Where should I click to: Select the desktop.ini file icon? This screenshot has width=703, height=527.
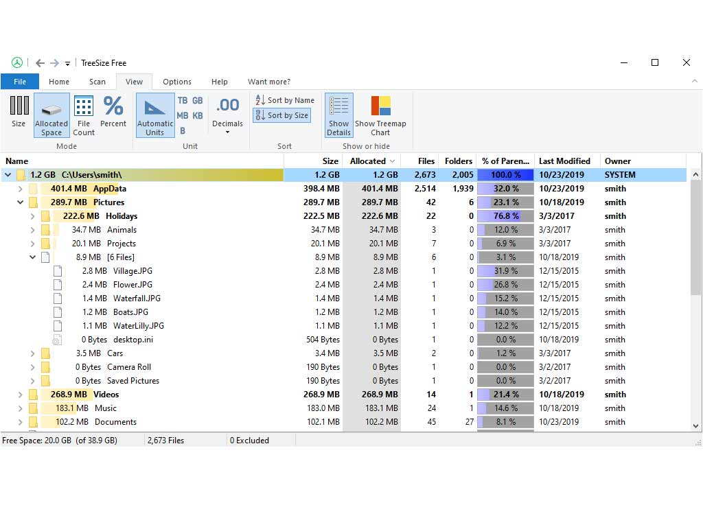point(57,340)
